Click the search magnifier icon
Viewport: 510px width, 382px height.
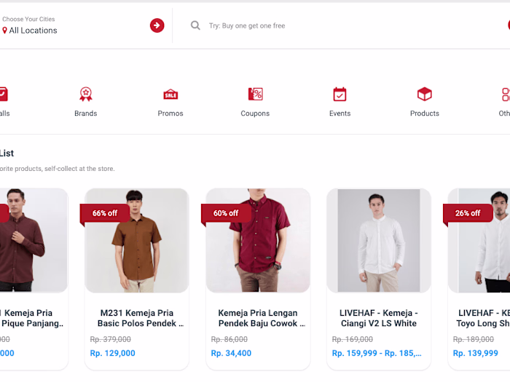click(195, 25)
